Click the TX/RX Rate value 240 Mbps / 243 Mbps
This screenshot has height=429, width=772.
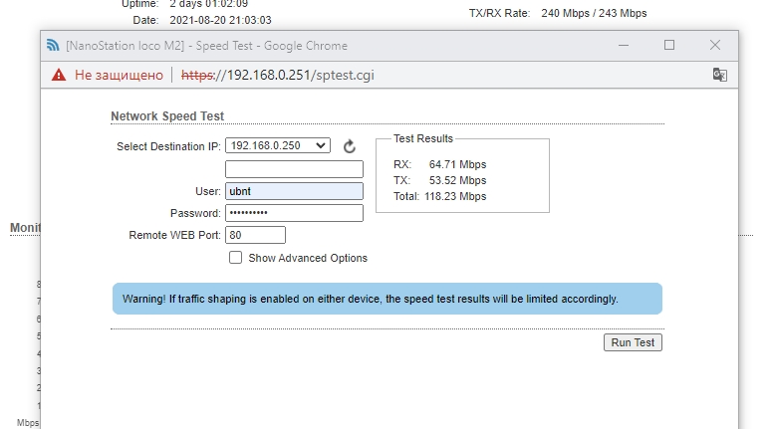click(x=594, y=13)
